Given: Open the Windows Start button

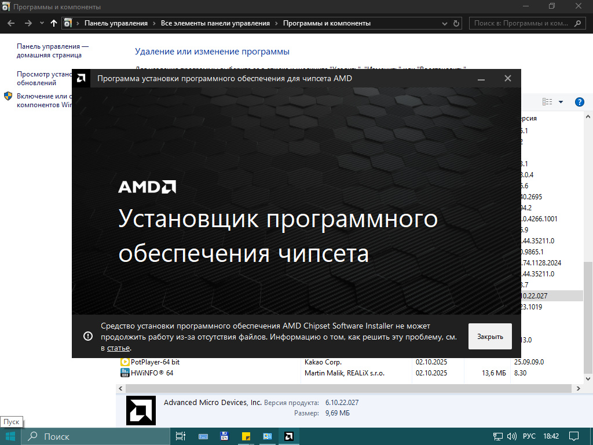Looking at the screenshot, I should [x=10, y=436].
